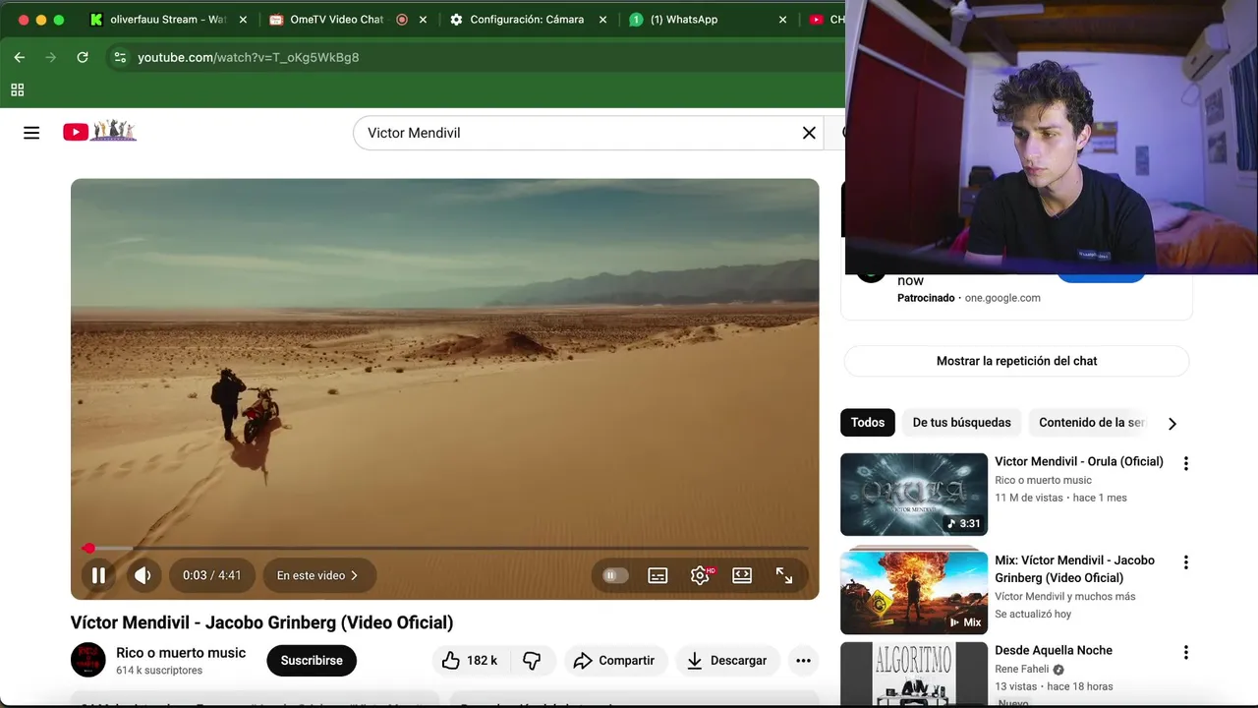The image size is (1258, 708).
Task: Enter full screen mode
Action: [784, 575]
